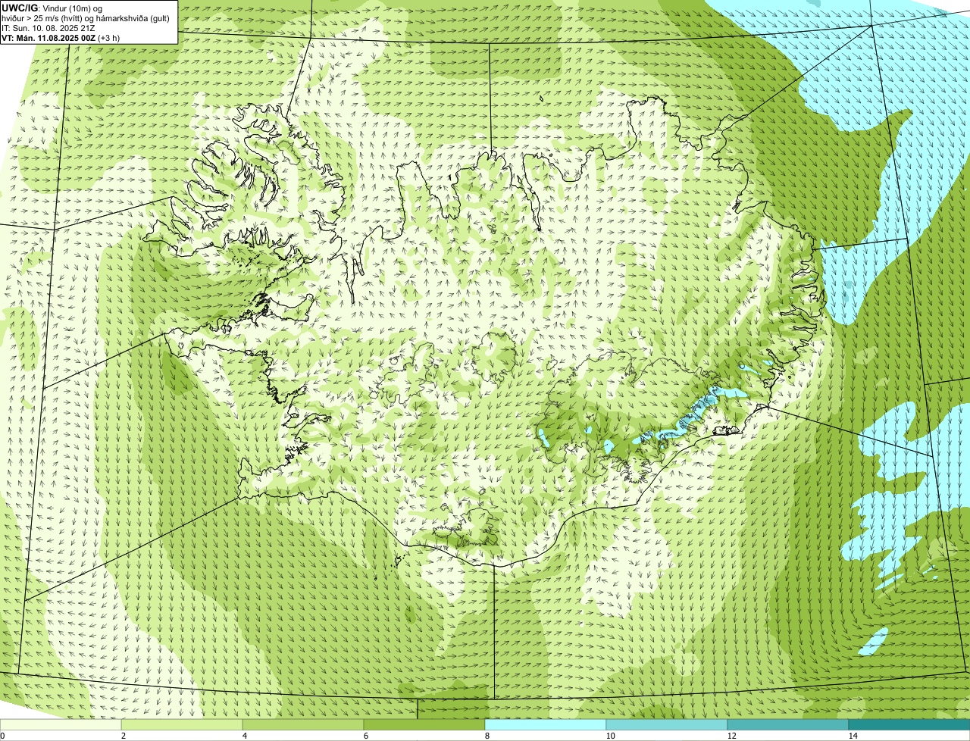Viewport: 970px width, 741px height.
Task: Click the legend tick label '6'
Action: point(365,736)
